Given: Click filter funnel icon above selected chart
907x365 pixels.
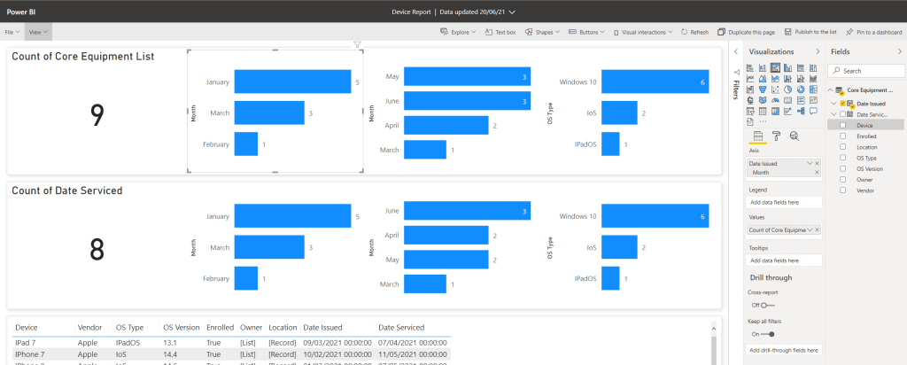Looking at the screenshot, I should pos(357,44).
